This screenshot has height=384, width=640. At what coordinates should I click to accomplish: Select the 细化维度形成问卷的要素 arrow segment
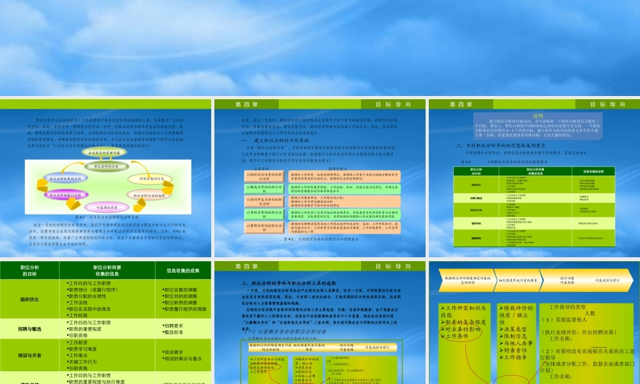click(x=518, y=280)
